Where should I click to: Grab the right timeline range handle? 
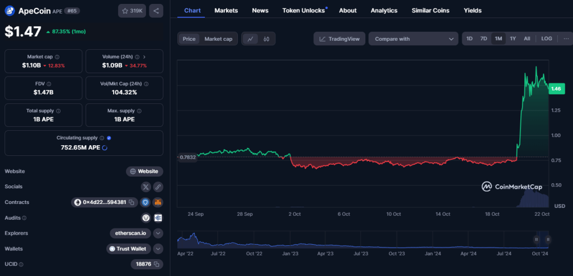[548, 240]
